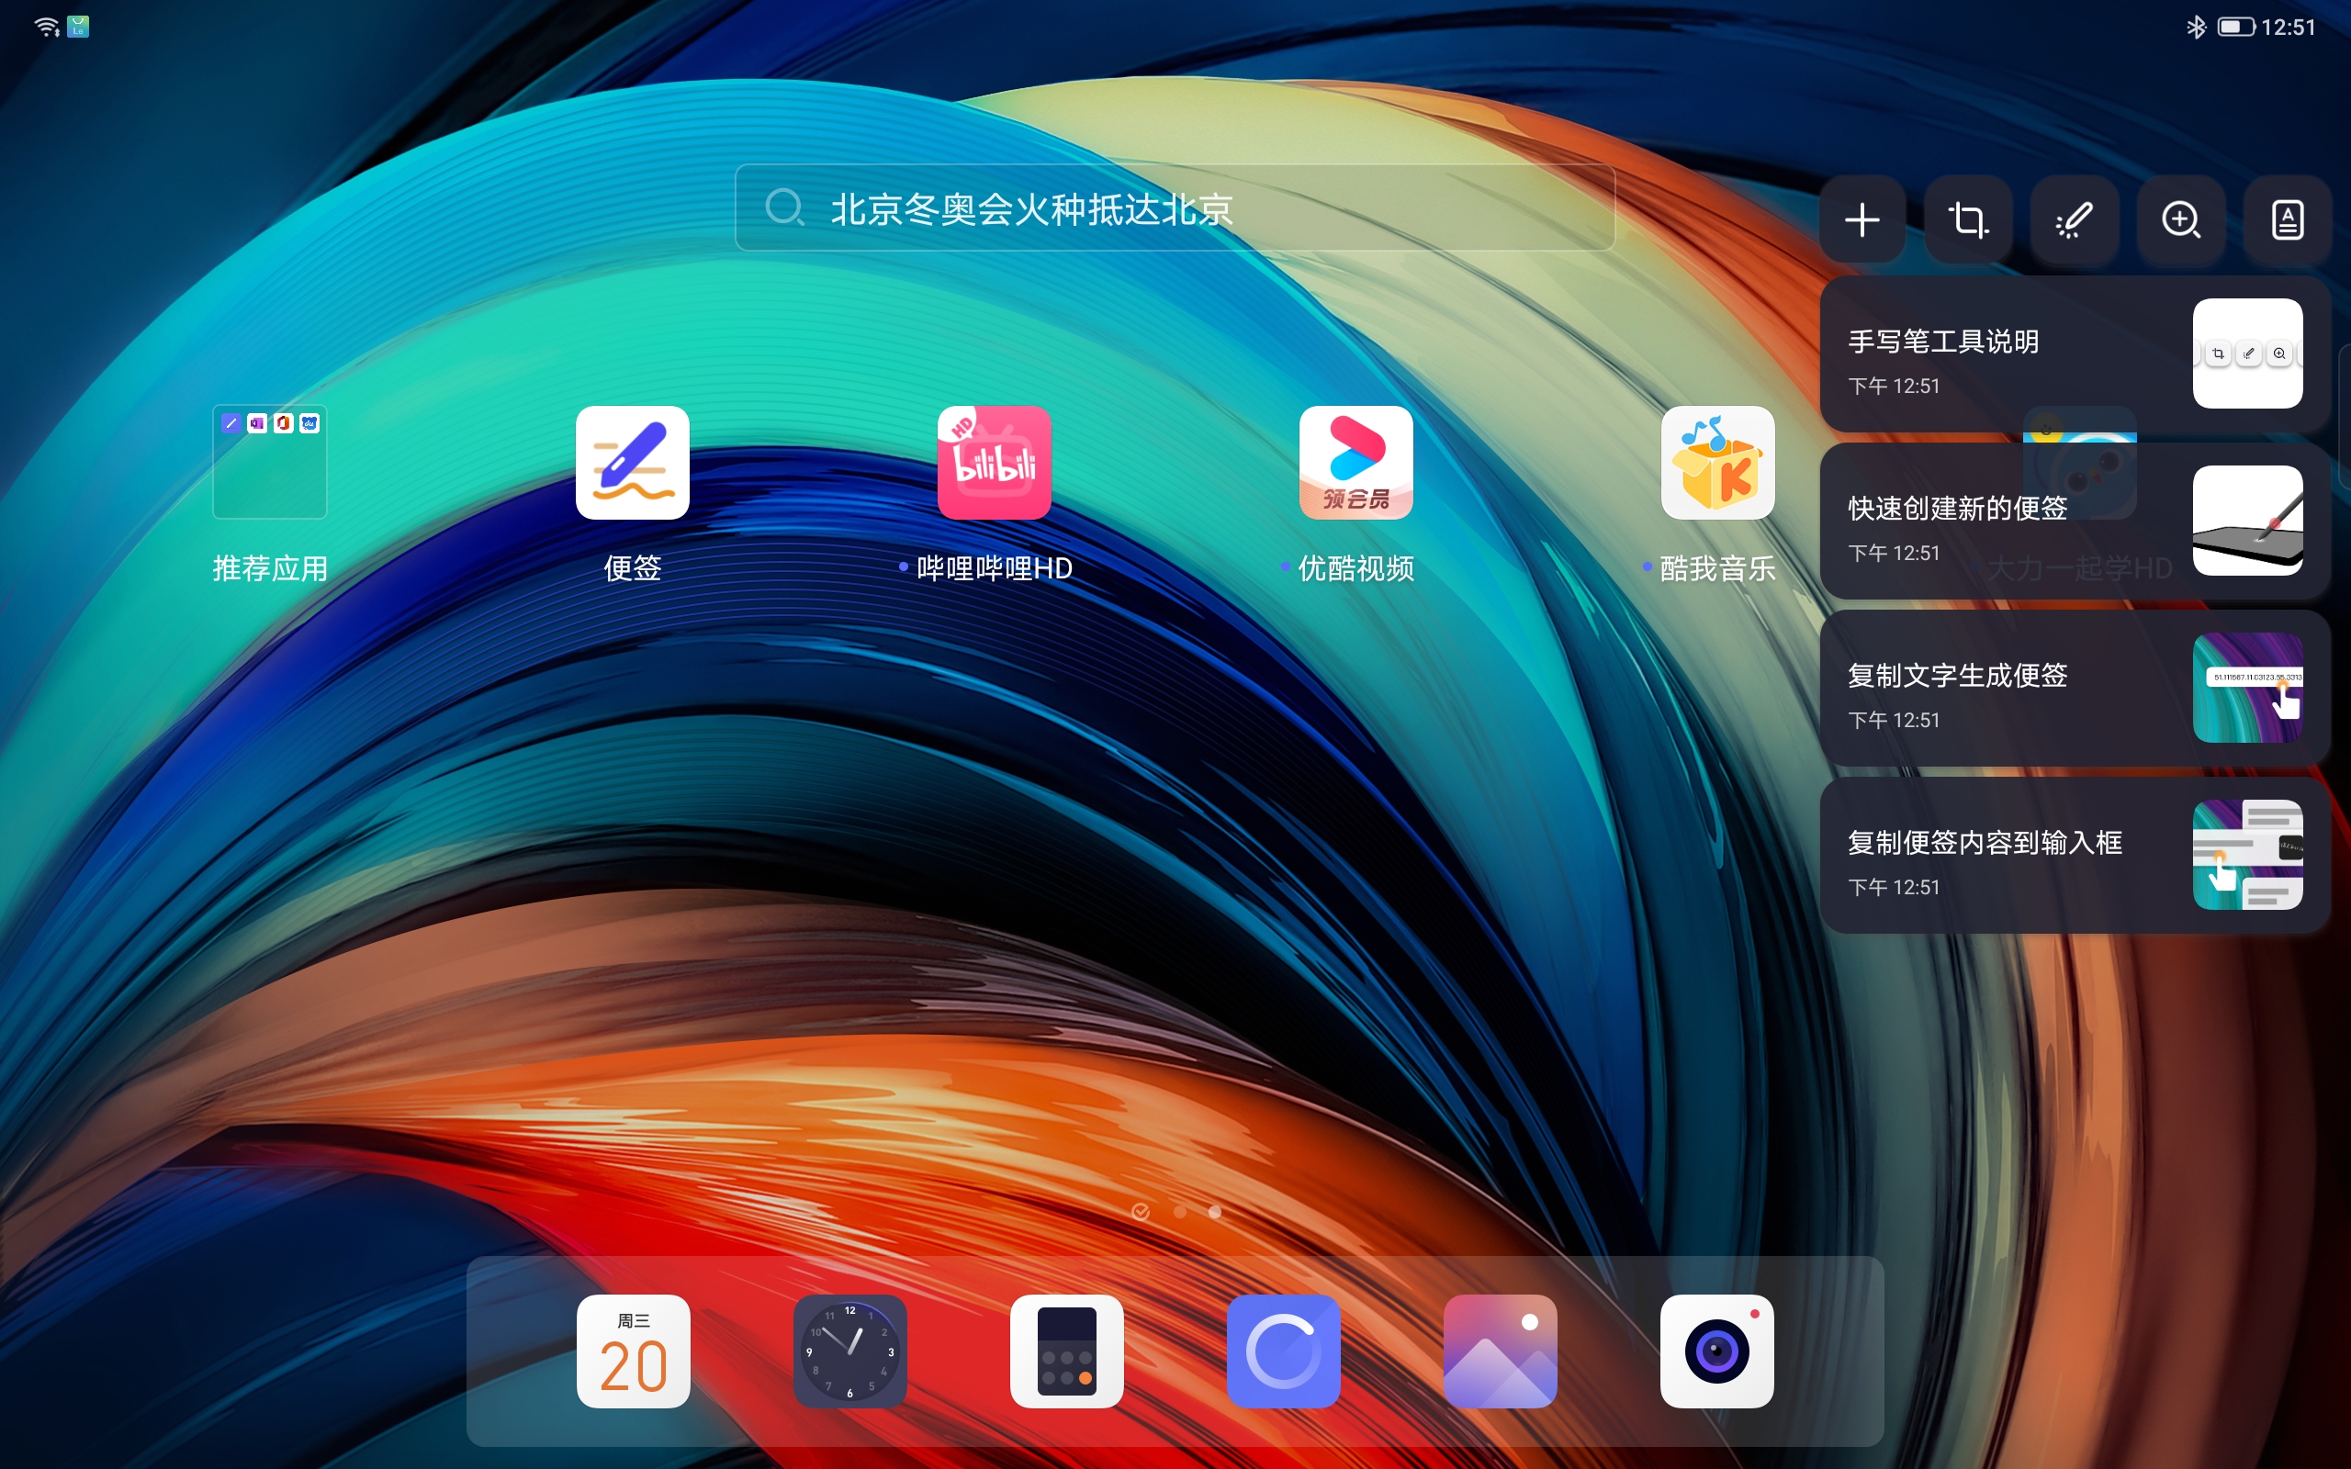Activate the magnifier zoom tool

(2181, 219)
